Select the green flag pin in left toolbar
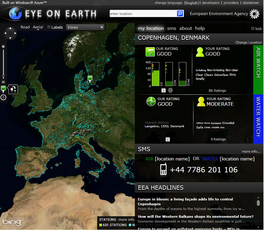The width and height of the screenshot is (264, 230). [3, 89]
